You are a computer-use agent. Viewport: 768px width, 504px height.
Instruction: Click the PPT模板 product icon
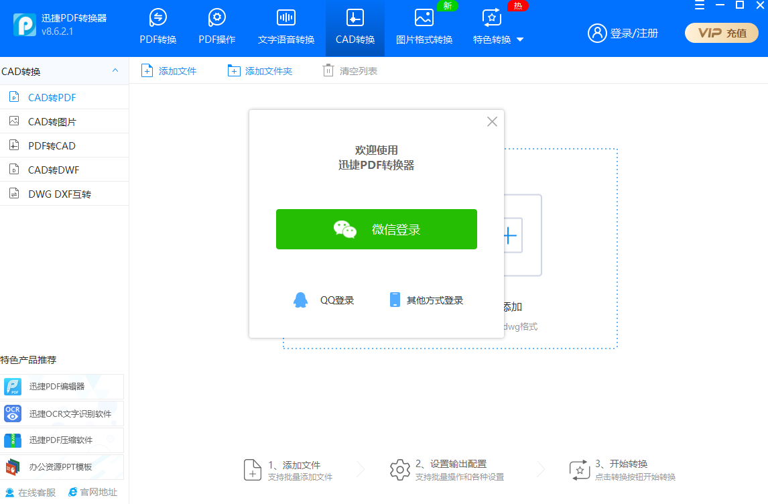pos(13,466)
